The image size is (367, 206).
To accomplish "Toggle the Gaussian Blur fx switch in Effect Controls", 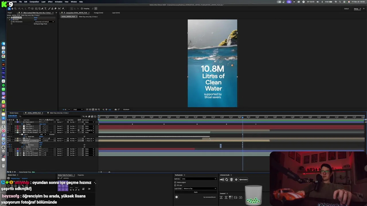I will click(9, 17).
